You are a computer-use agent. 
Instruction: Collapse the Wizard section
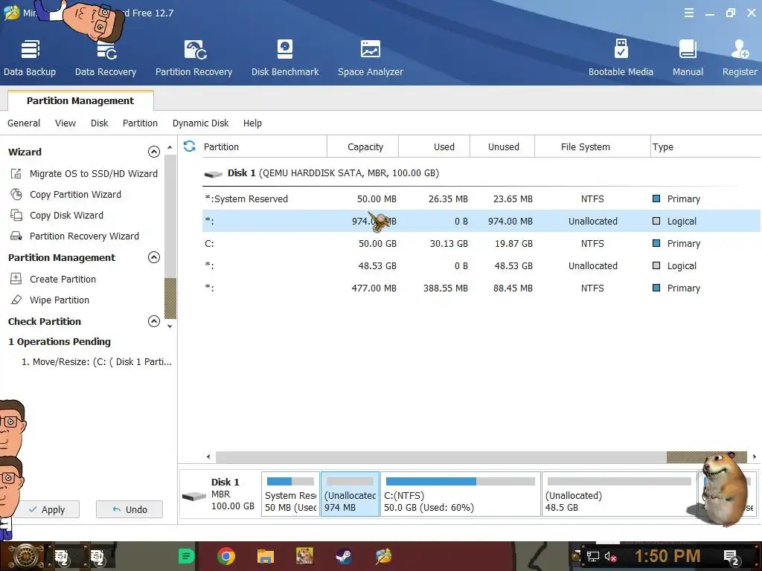click(153, 152)
